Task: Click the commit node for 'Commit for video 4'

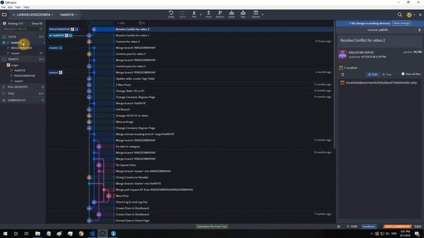Action: [x=89, y=42]
